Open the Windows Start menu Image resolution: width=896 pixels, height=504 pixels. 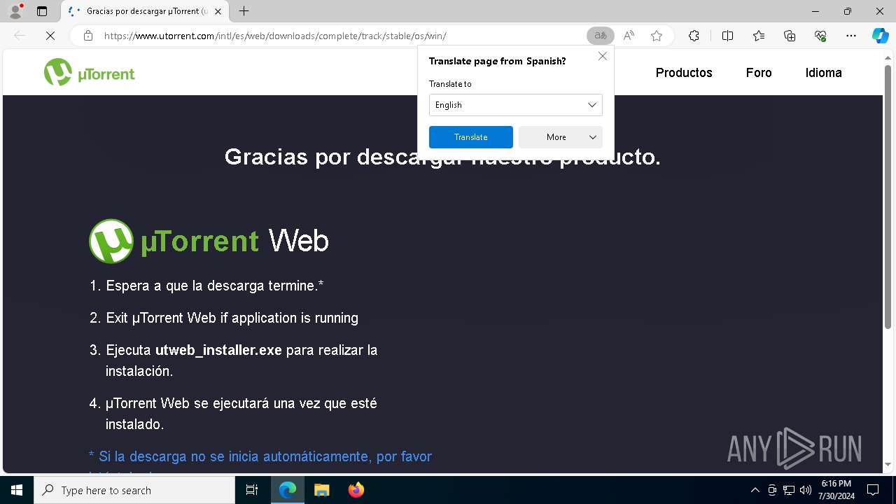17,490
